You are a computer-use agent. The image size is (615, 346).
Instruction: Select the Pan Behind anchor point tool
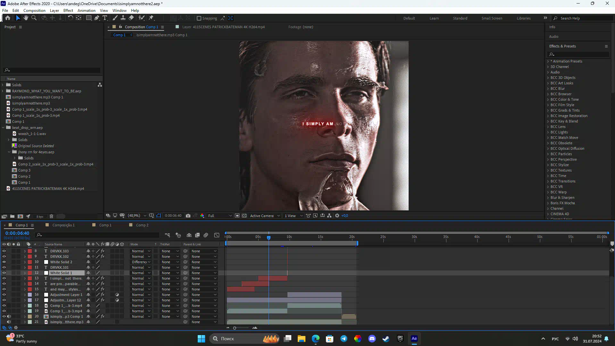click(79, 18)
